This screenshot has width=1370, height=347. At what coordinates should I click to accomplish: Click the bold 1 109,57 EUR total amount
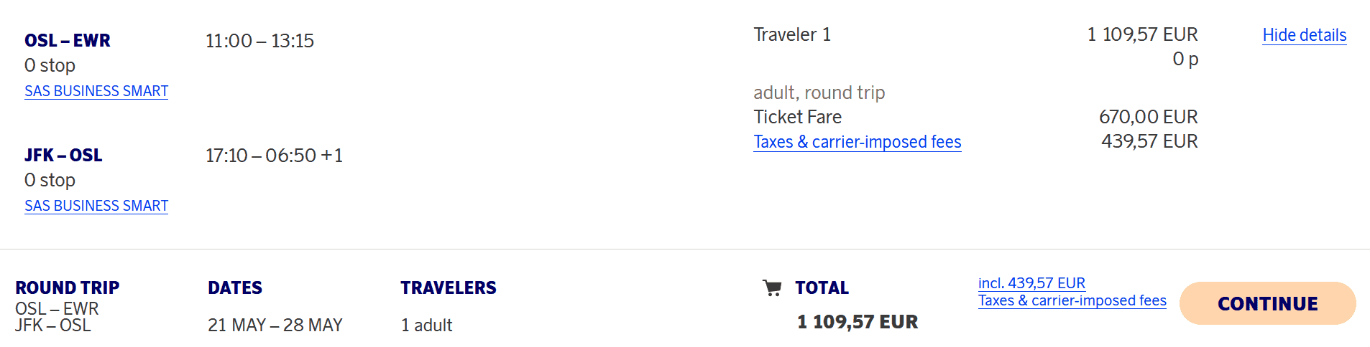(x=858, y=322)
